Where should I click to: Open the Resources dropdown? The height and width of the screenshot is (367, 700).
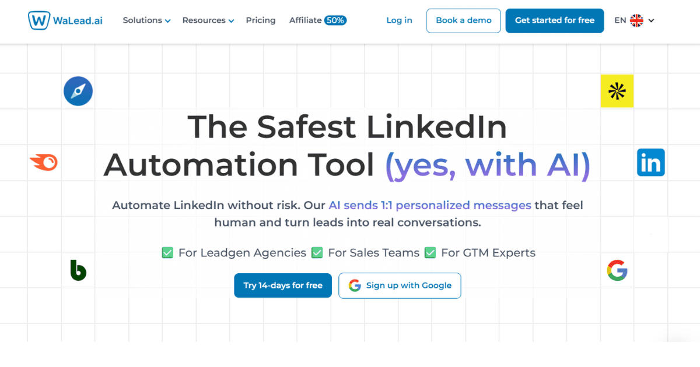(x=207, y=20)
